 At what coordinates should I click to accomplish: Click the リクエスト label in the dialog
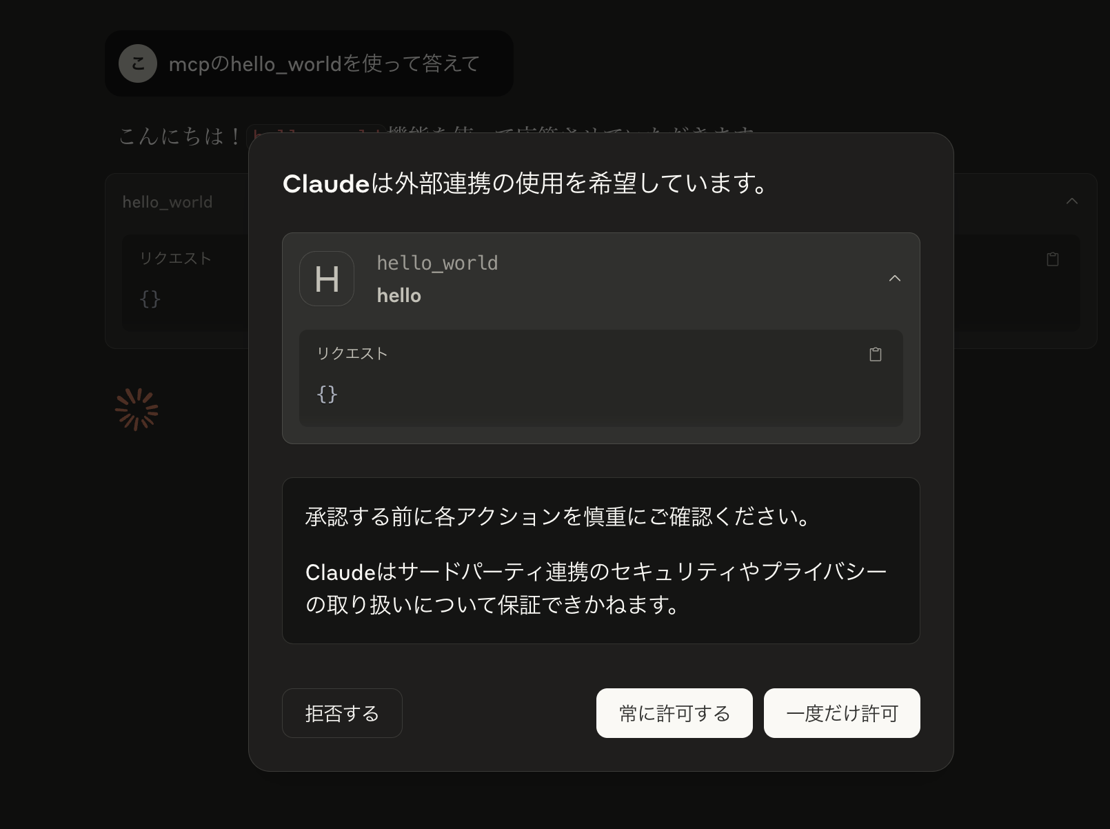352,353
